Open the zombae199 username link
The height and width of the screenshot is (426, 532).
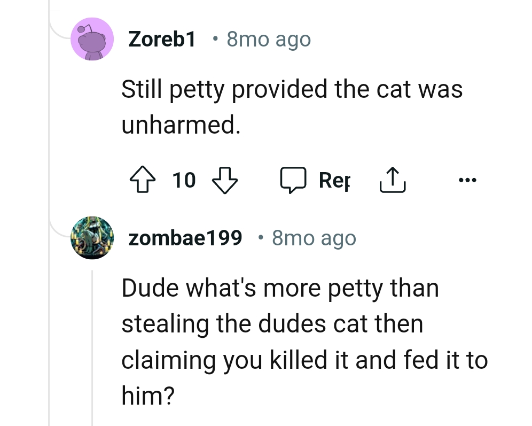(x=185, y=238)
